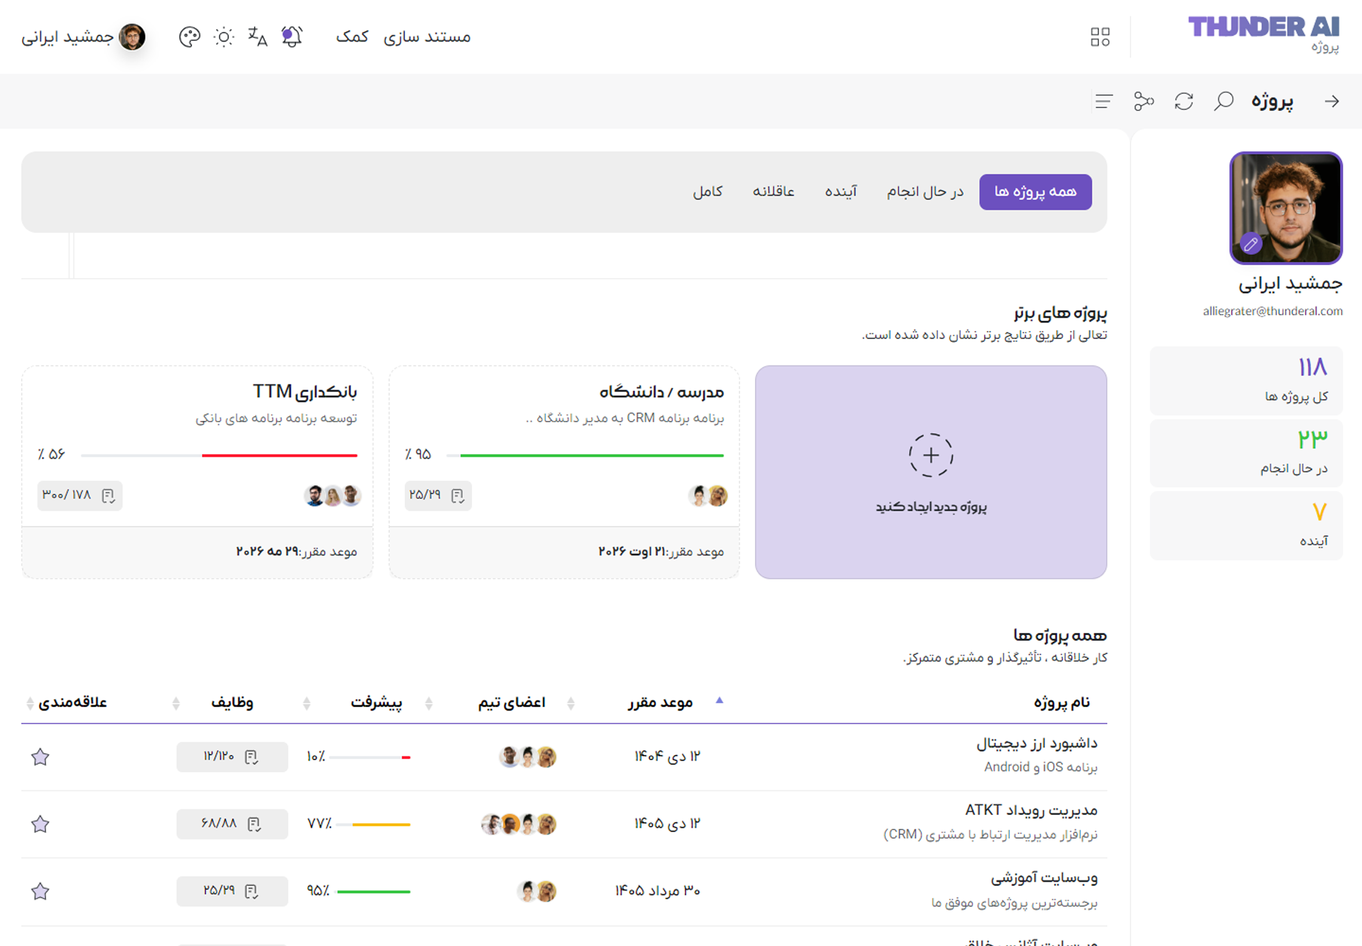The height and width of the screenshot is (946, 1362).
Task: Click the list filter lines icon
Action: click(x=1103, y=102)
